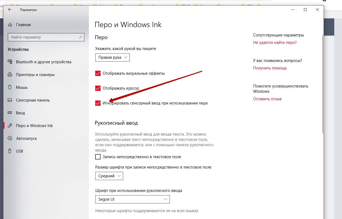This screenshot has width=342, height=219.
Task: Open the Segoe UI font dropdown
Action: 132,199
